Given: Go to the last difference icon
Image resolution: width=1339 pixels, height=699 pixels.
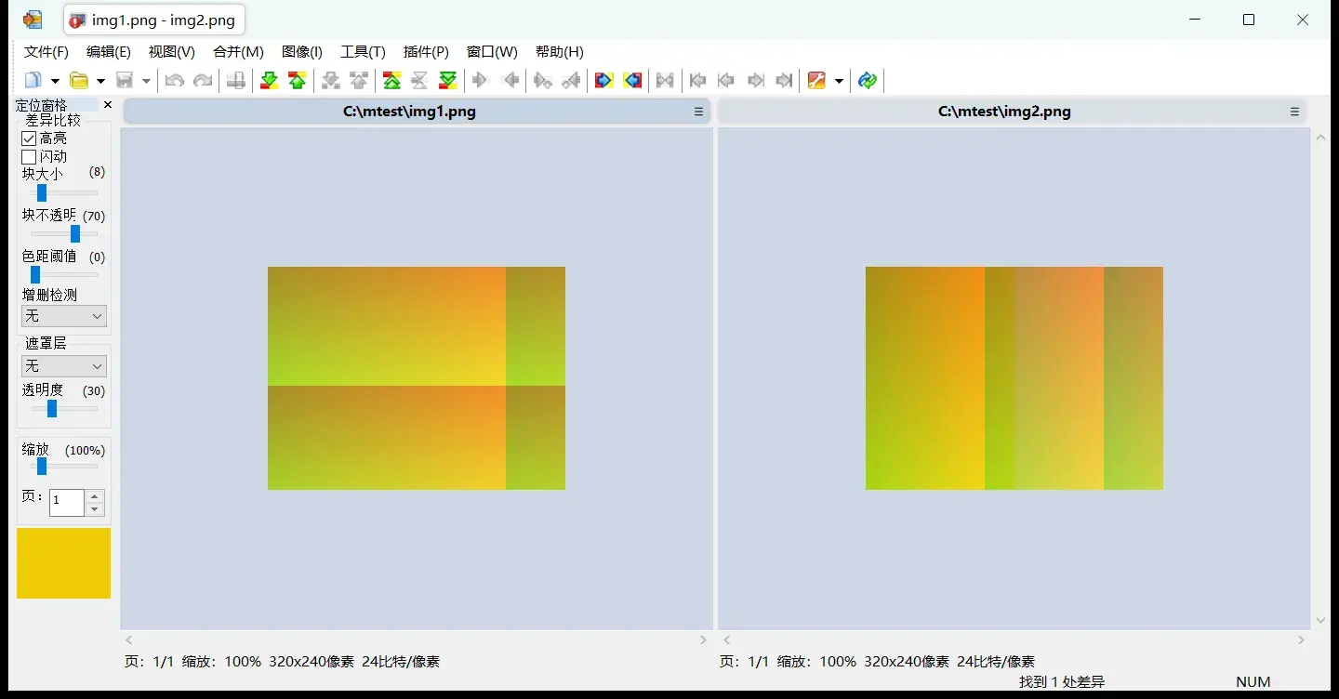Looking at the screenshot, I should pos(448,81).
